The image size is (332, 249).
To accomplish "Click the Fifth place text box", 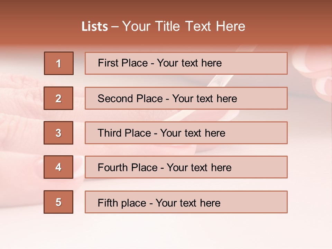I will 186,202.
